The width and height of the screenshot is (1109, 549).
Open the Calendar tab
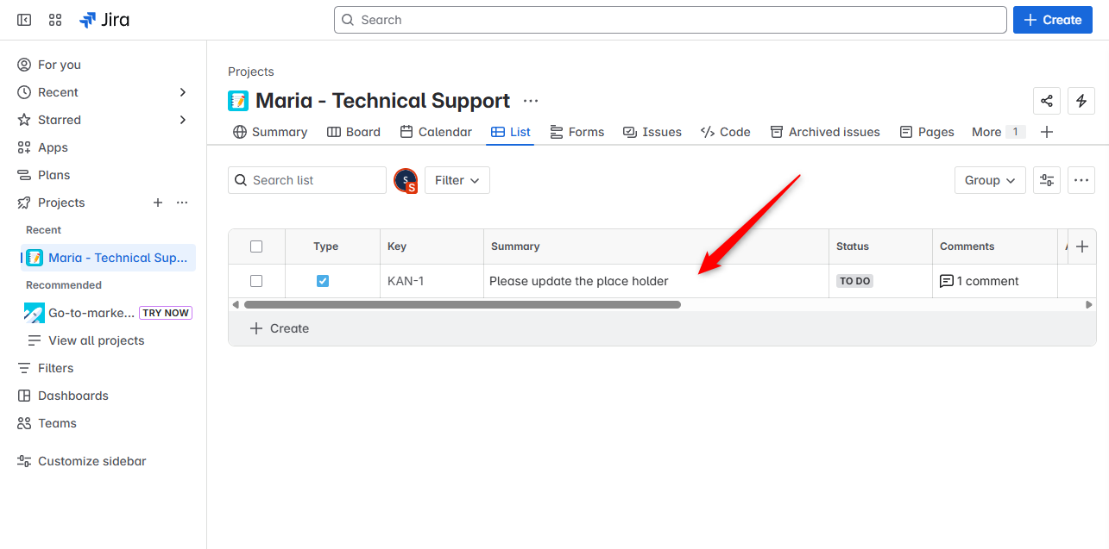436,132
